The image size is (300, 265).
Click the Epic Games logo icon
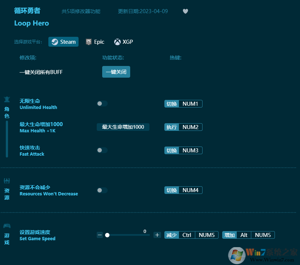88,42
